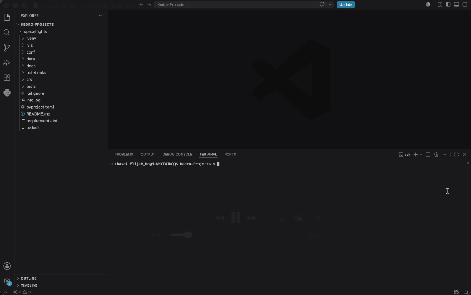Open the chat dropdown arrow in the title bar

[330, 4]
